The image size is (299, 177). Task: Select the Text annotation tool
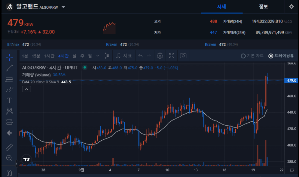[9, 100]
